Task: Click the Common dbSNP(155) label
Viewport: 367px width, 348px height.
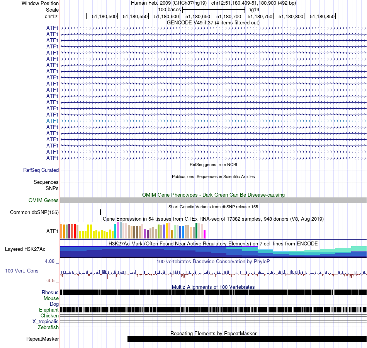Action: tap(34, 213)
